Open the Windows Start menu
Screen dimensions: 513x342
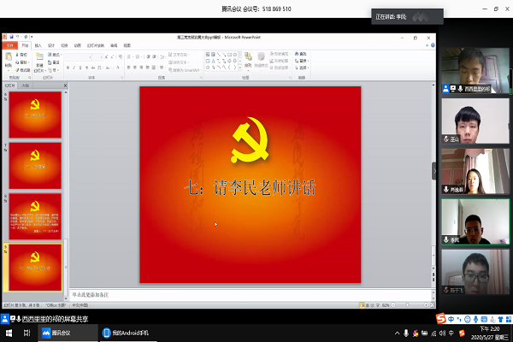(x=9, y=333)
